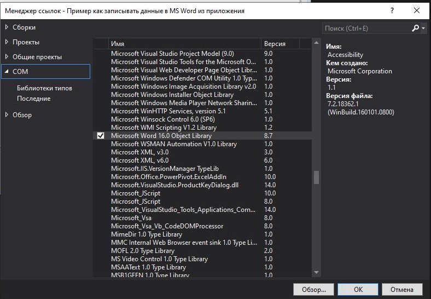The height and width of the screenshot is (299, 431).
Task: Expand the Общие проекты node
Action: click(x=7, y=56)
